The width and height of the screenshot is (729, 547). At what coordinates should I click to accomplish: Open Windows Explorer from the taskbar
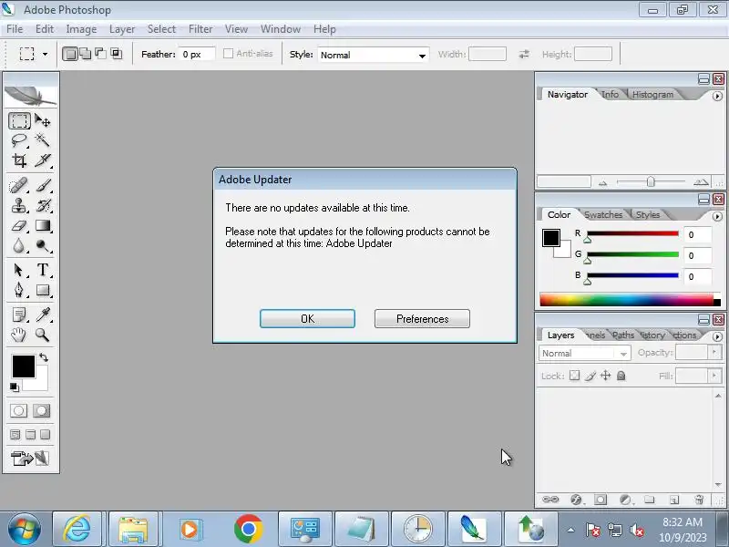point(133,530)
